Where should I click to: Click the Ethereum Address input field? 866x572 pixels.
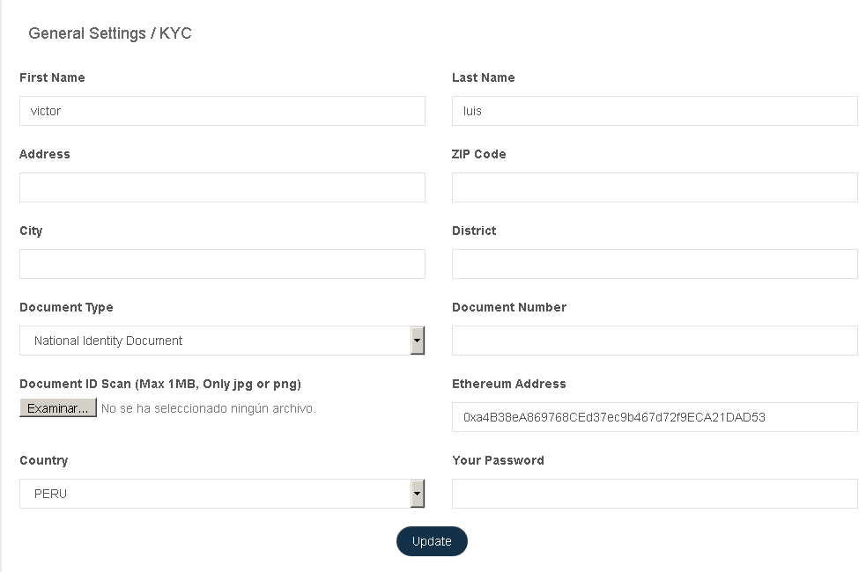[655, 417]
